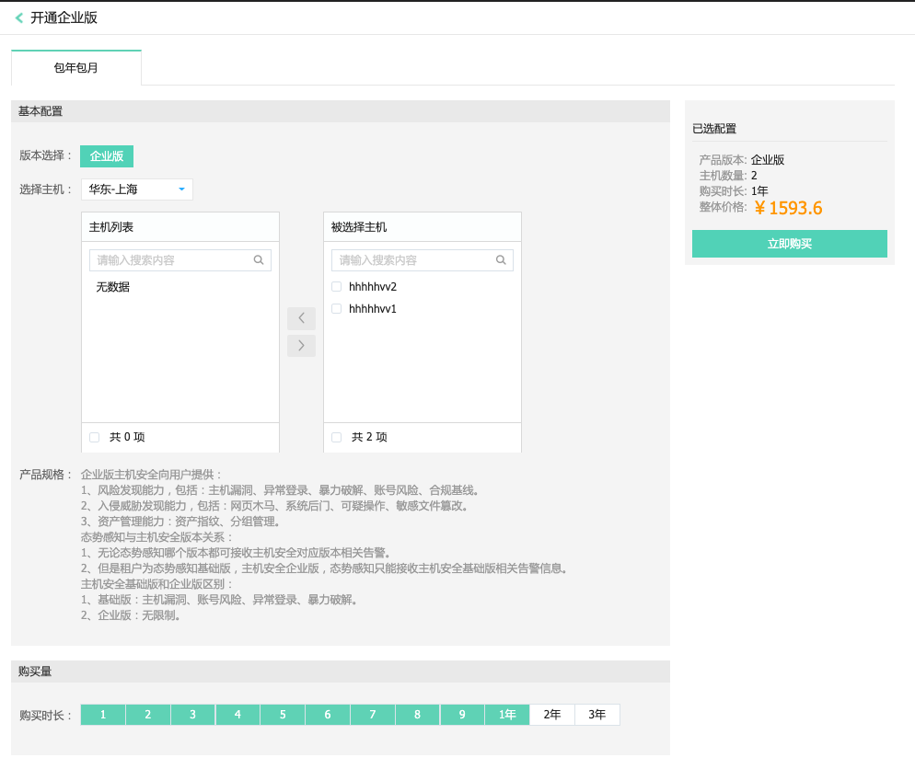Click the 立即购买 purchase button
915x769 pixels.
pyautogui.click(x=789, y=244)
